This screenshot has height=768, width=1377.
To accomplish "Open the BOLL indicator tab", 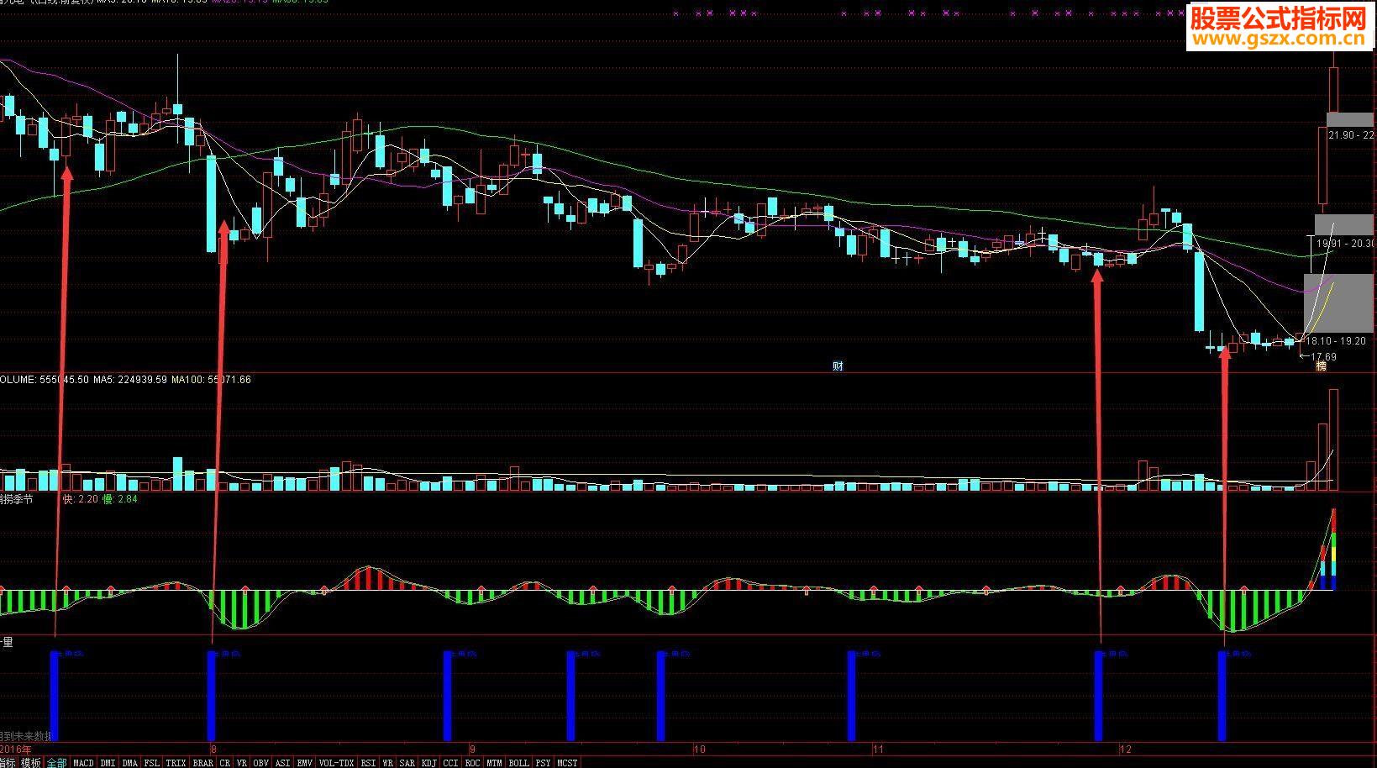I will (519, 763).
